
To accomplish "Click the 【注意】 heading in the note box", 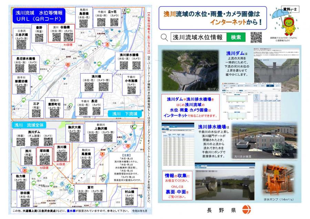I will point(126,155).
